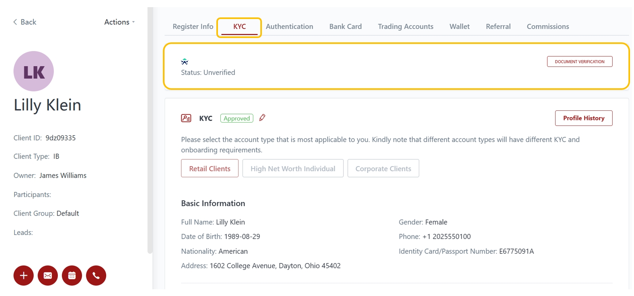The image size is (634, 296).
Task: Choose Corporate Clients account type
Action: tap(383, 169)
